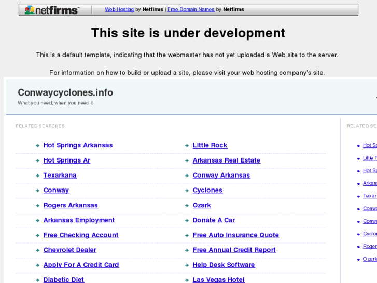The width and height of the screenshot is (377, 283).
Task: Click the sidebar Ozark link
Action: click(x=370, y=259)
